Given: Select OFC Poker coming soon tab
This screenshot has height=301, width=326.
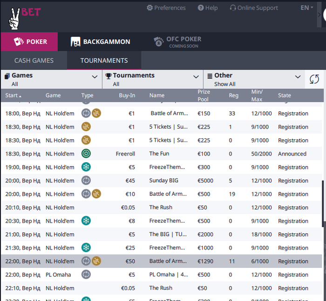Looking at the screenshot, I should pyautogui.click(x=177, y=41).
